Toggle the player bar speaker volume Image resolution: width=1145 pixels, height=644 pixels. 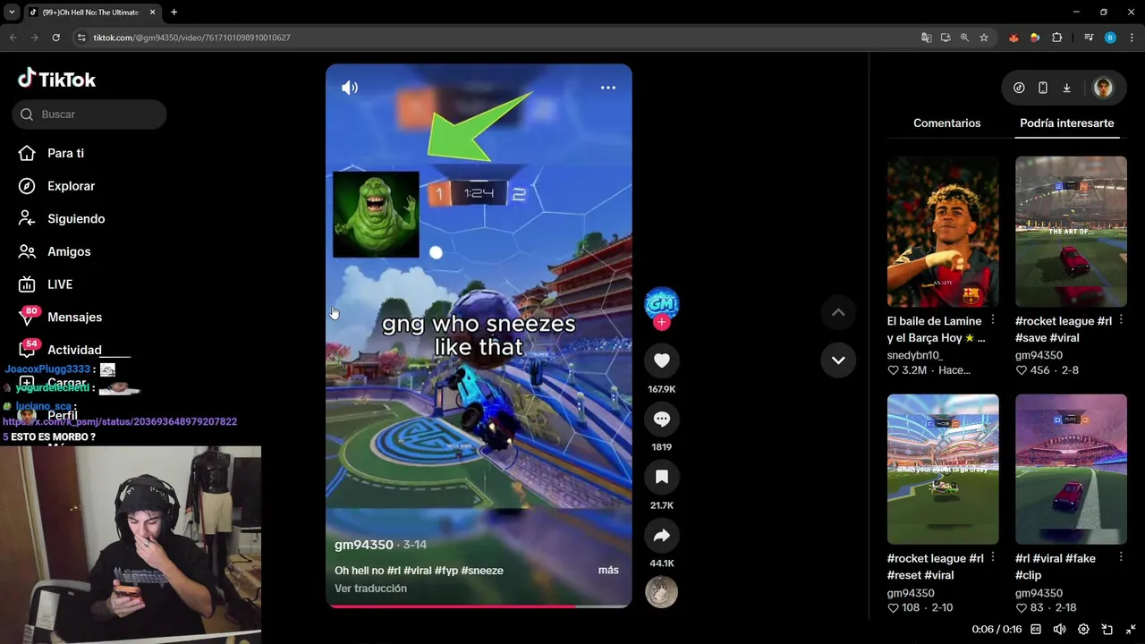tap(1060, 630)
